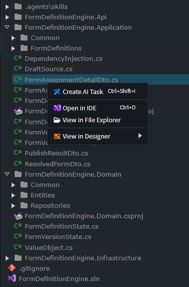The width and height of the screenshot is (189, 287).
Task: Click C# icon of DependencyInjection.cs
Action: 18,58
